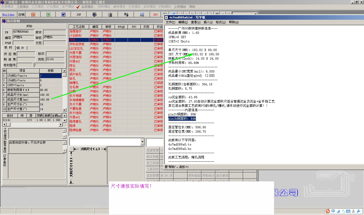Image resolution: width=364 pixels, height=215 pixels.
Task: Select the 流程指示 process row
Action: click(116, 31)
